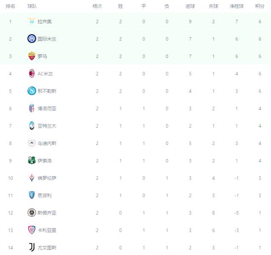Click the Lazio (拉齐奥) team logo

click(31, 22)
